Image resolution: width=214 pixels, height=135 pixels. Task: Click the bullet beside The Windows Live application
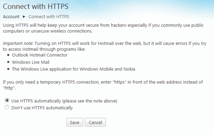click(x=8, y=69)
